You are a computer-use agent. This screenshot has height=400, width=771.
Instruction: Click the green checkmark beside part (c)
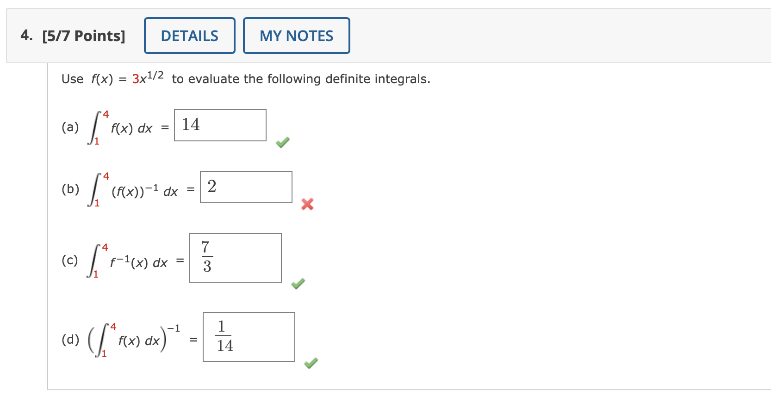[298, 284]
